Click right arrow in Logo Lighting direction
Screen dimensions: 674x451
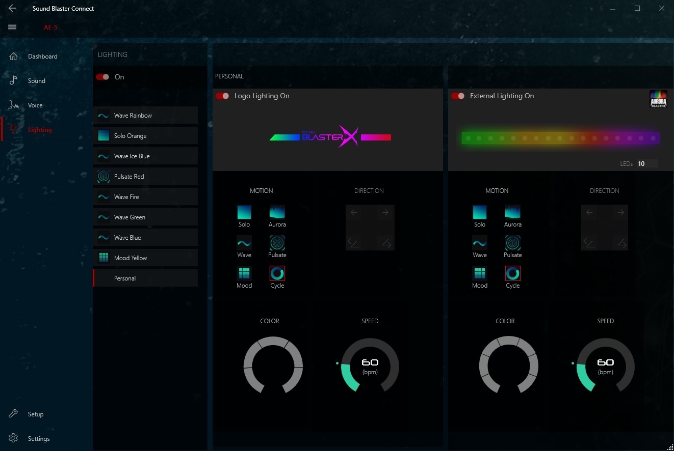pyautogui.click(x=385, y=213)
